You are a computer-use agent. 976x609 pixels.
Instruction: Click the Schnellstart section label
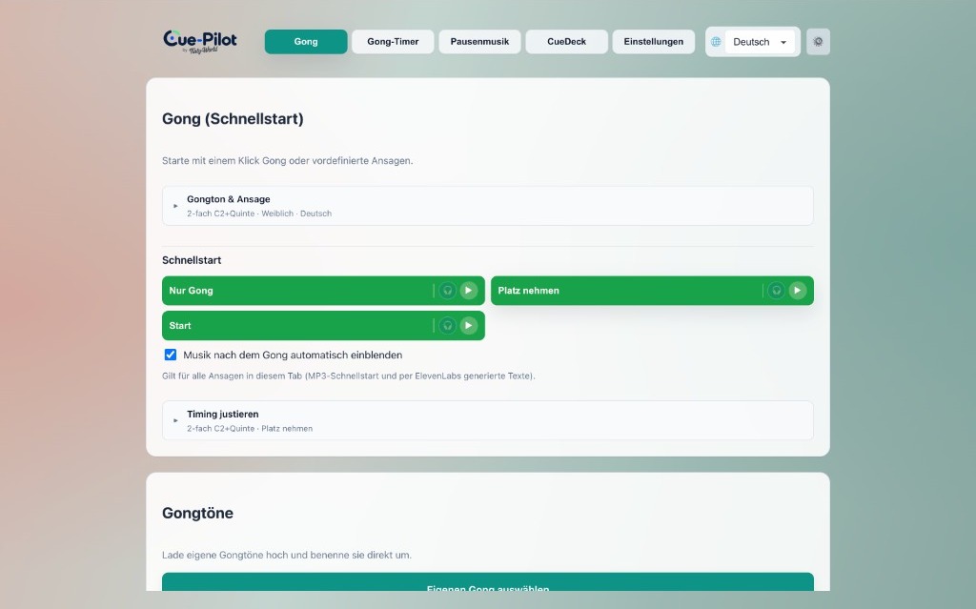click(x=191, y=260)
